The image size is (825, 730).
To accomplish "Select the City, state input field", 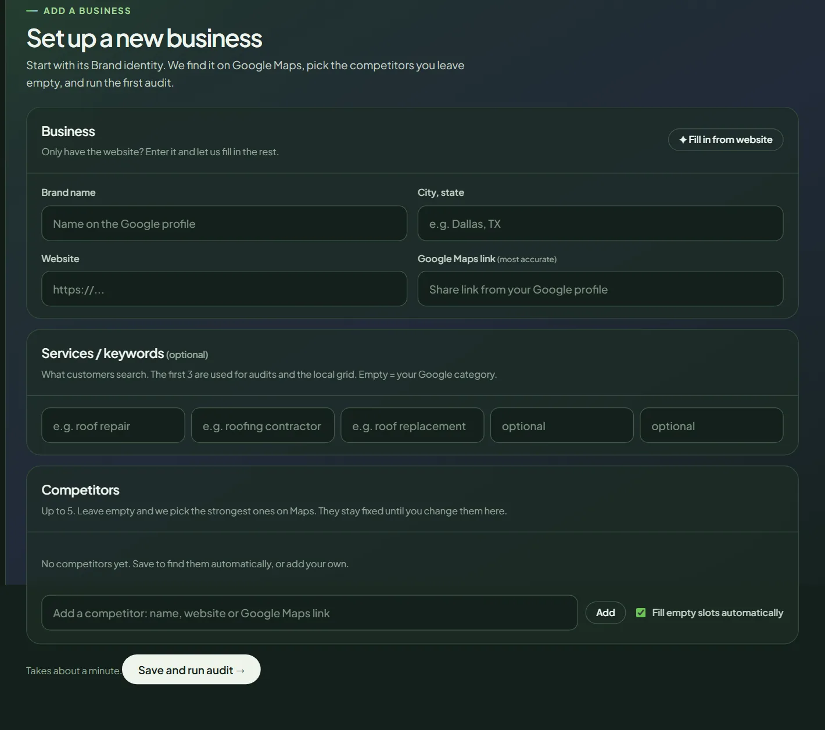I will (600, 223).
